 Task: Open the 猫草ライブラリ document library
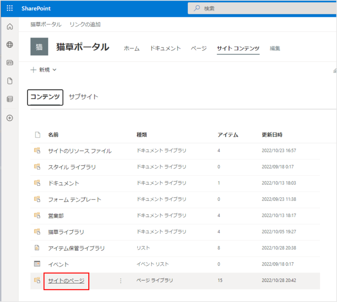(66, 232)
